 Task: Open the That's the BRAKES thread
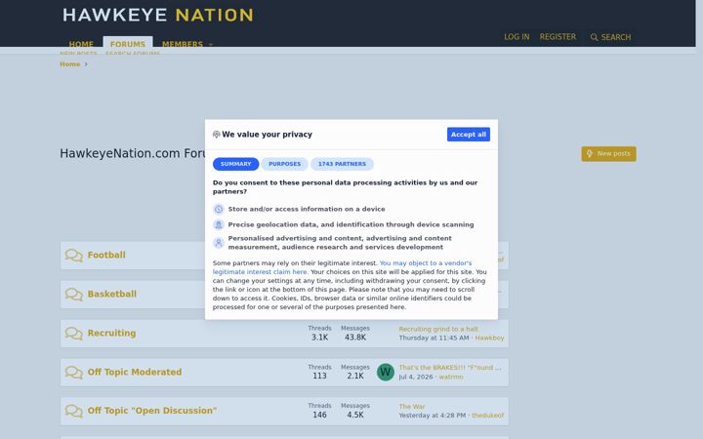tap(450, 368)
